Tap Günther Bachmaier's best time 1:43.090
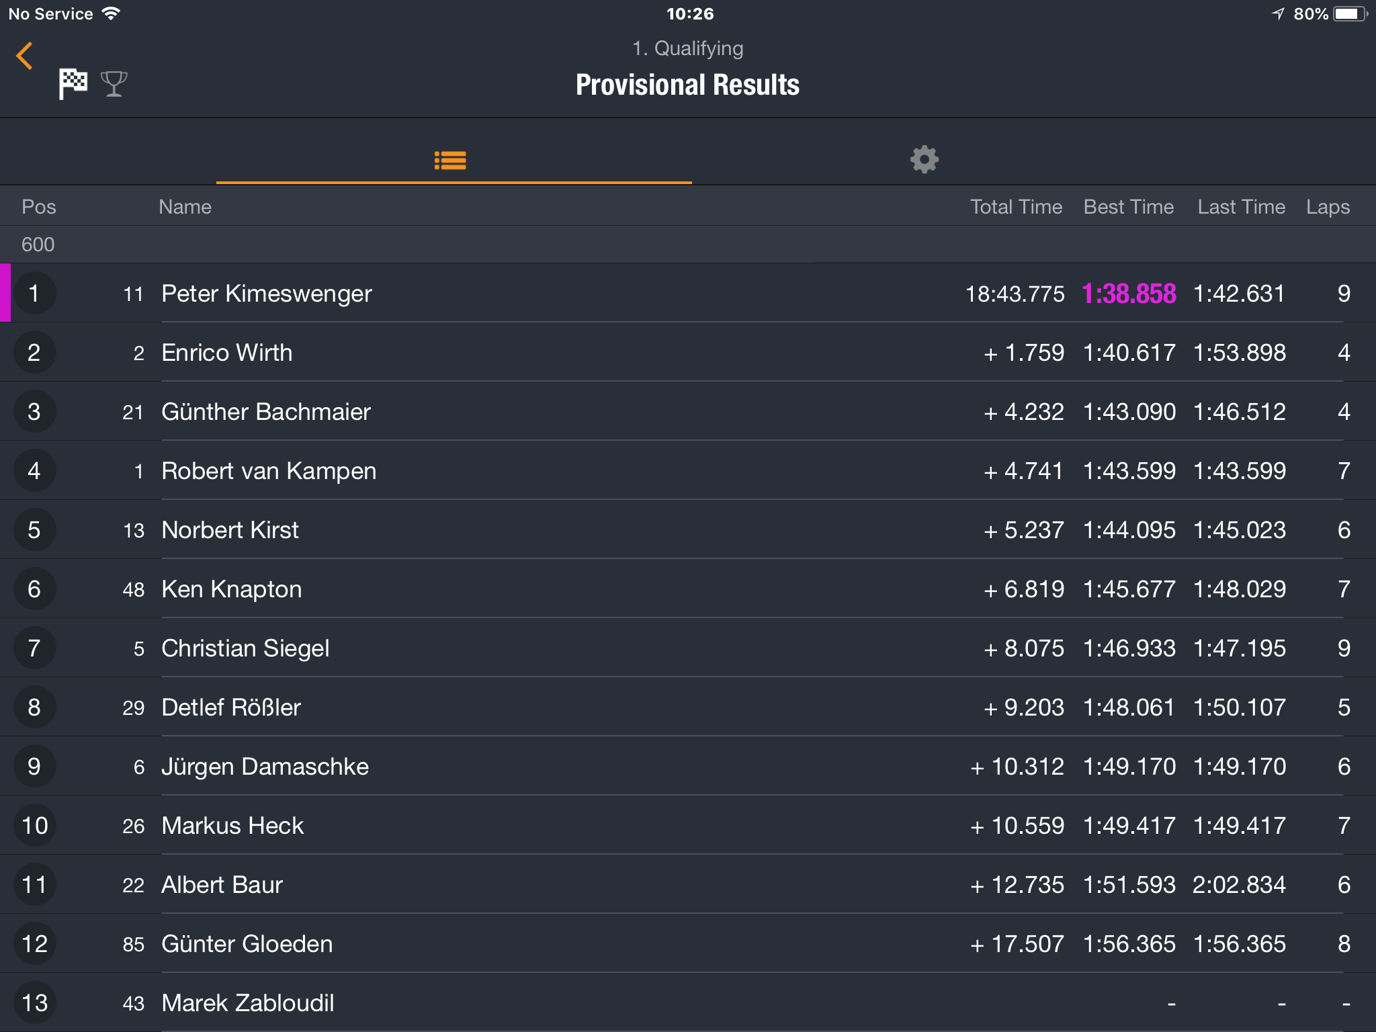Viewport: 1376px width, 1032px height. 1129,412
